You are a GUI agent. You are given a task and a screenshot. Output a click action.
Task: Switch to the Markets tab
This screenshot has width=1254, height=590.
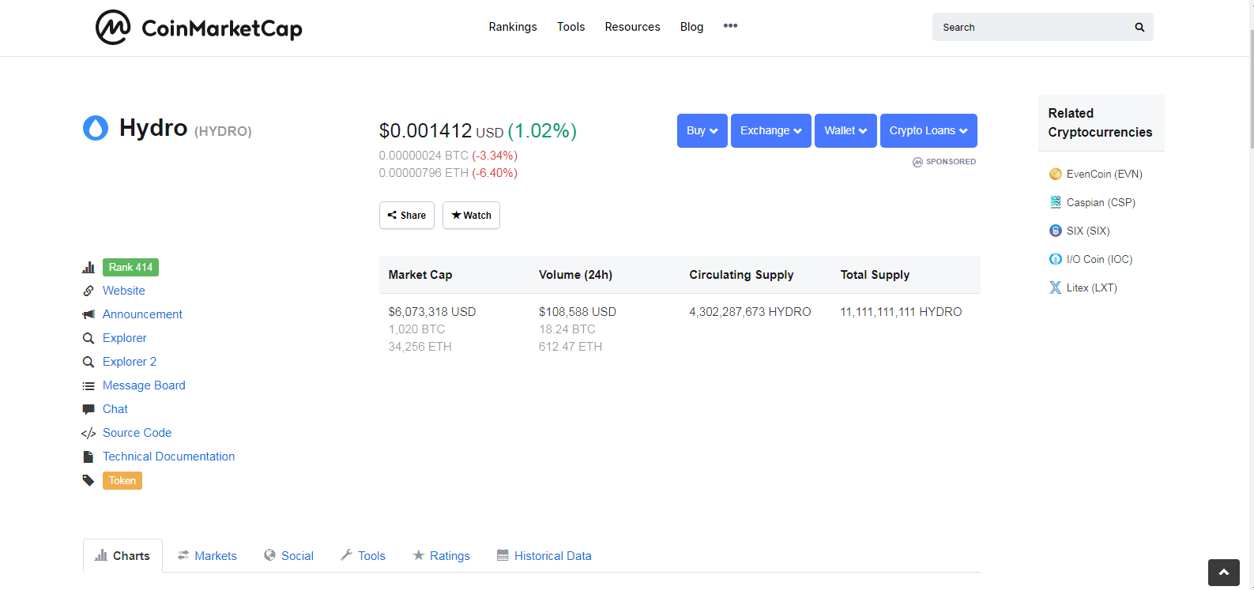[207, 556]
